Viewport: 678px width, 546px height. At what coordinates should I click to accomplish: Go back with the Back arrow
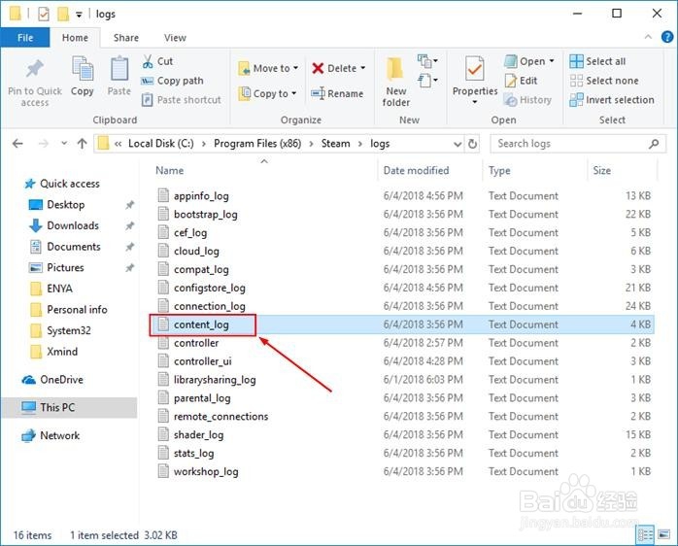[x=17, y=144]
